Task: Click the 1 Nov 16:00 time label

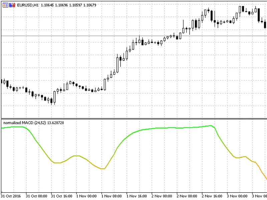Action: 137,196
